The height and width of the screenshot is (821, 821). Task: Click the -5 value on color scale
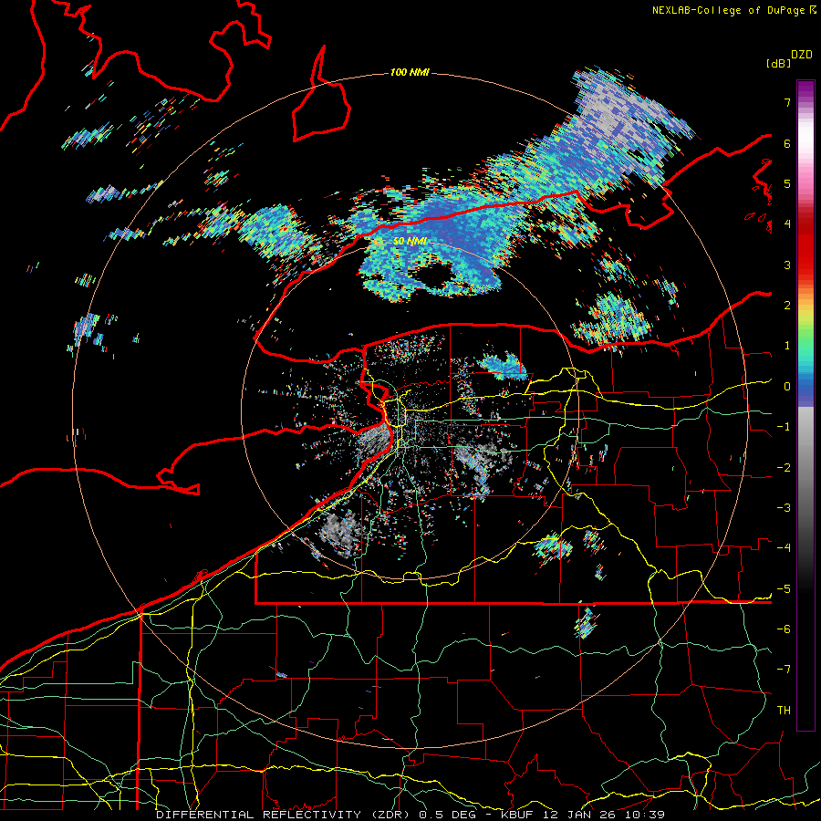coord(784,589)
